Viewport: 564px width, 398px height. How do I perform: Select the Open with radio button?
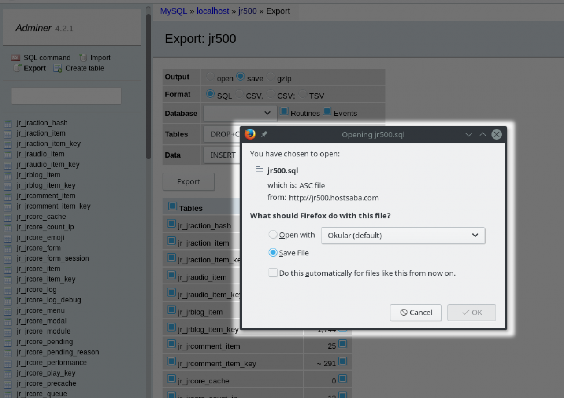click(273, 235)
